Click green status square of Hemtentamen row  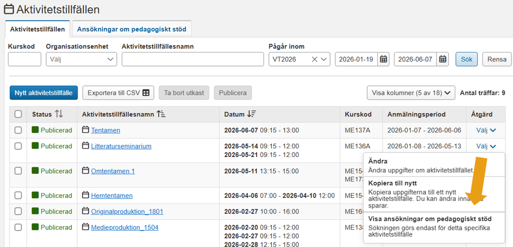[35, 195]
